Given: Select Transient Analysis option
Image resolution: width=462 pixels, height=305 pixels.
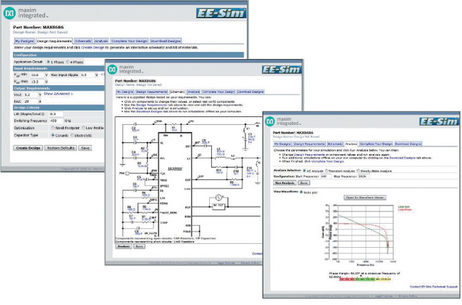Looking at the screenshot, I should click(326, 171).
